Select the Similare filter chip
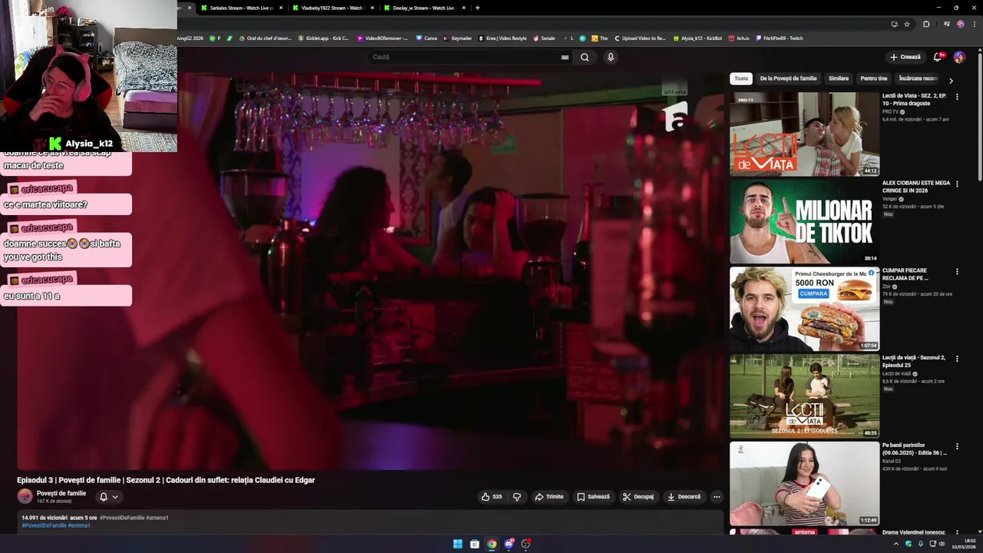983x553 pixels. [x=839, y=78]
